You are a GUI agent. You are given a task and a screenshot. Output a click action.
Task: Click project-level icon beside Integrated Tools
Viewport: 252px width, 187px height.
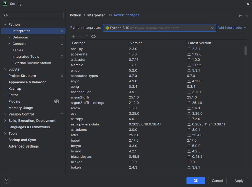coord(62,56)
